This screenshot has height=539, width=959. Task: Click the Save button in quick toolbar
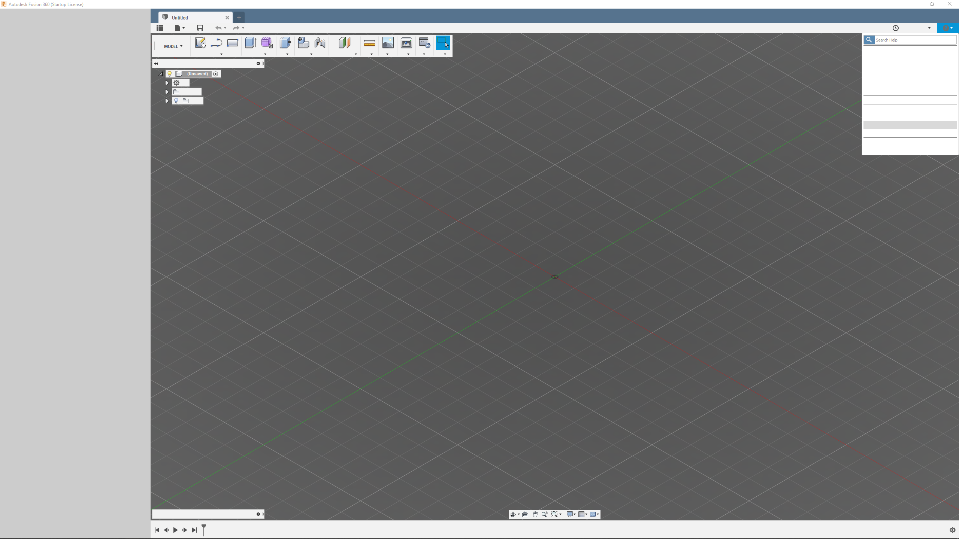click(200, 28)
